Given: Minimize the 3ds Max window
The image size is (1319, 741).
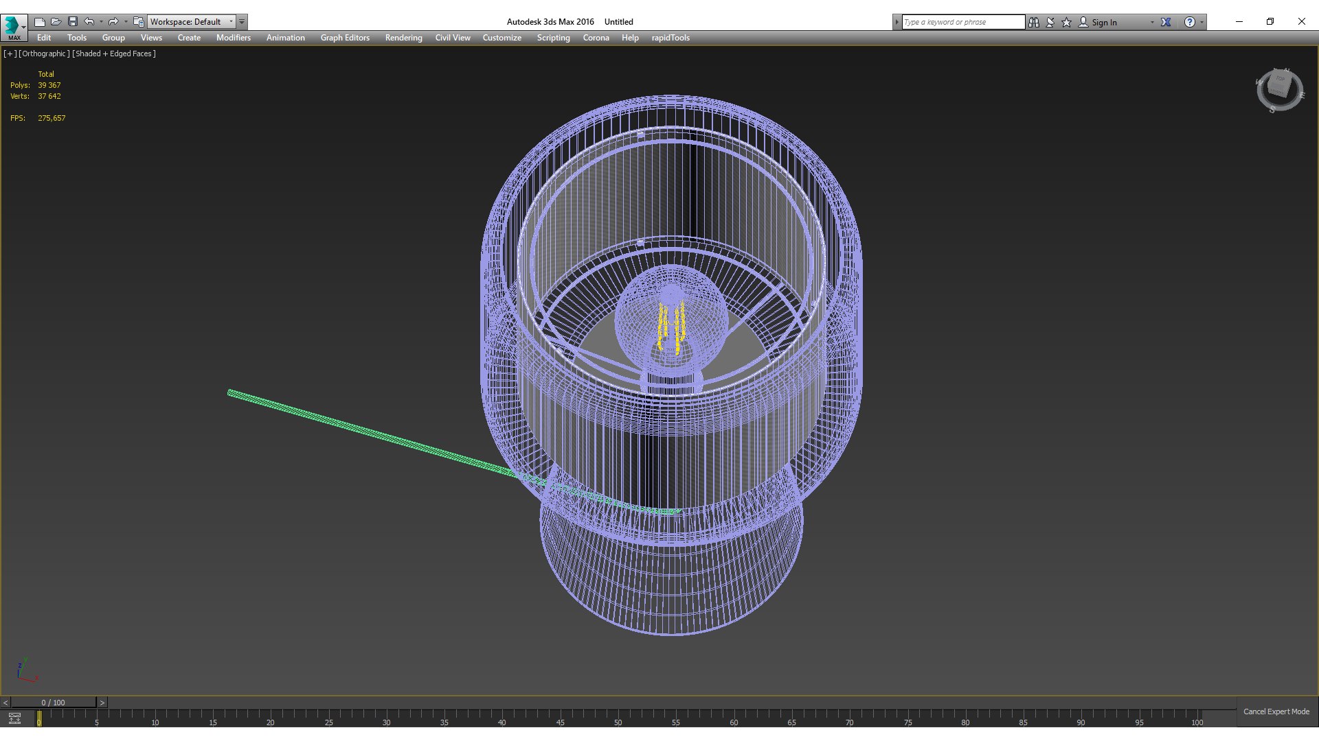Looking at the screenshot, I should (1239, 22).
